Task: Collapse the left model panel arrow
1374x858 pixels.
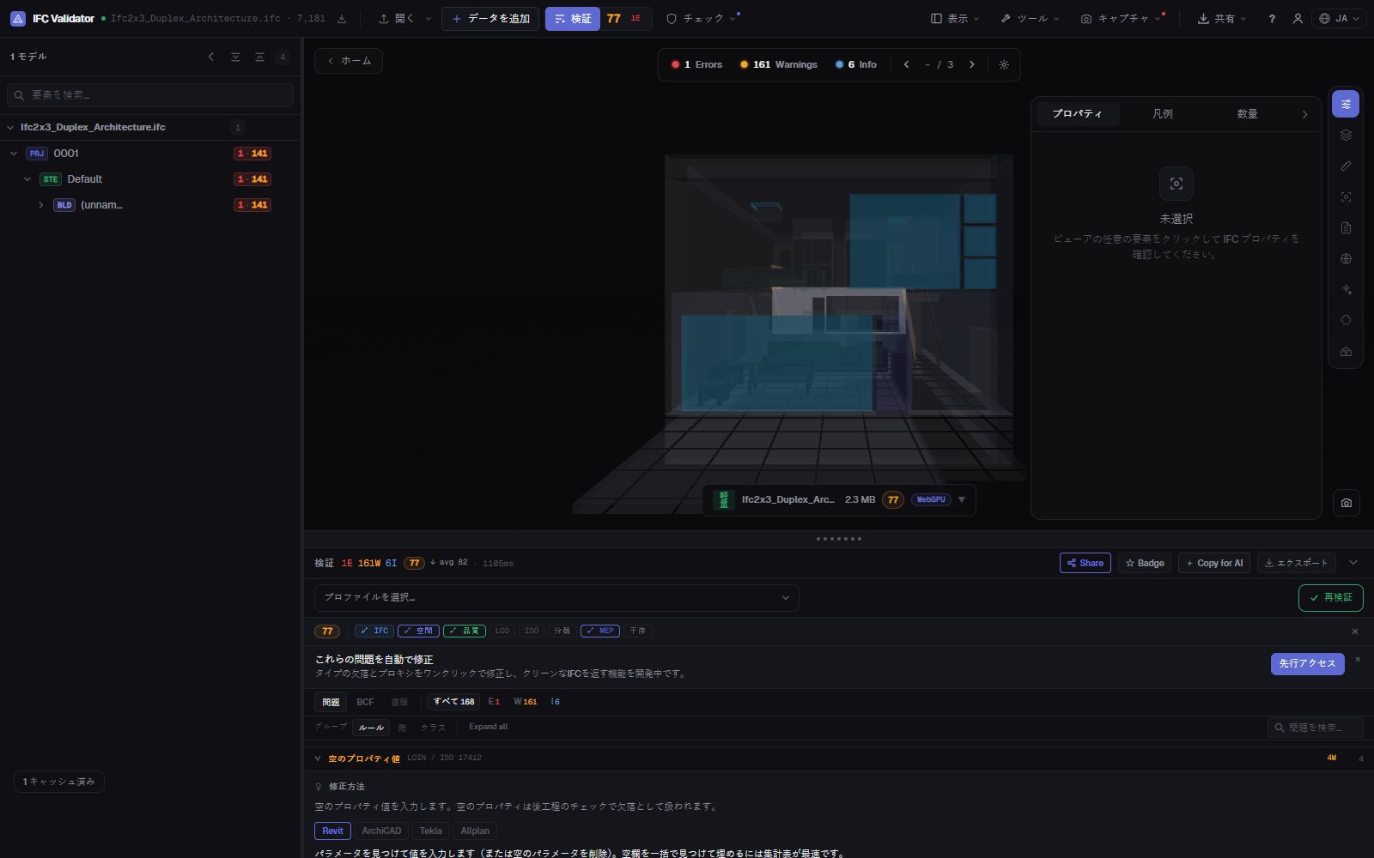Action: coord(211,57)
